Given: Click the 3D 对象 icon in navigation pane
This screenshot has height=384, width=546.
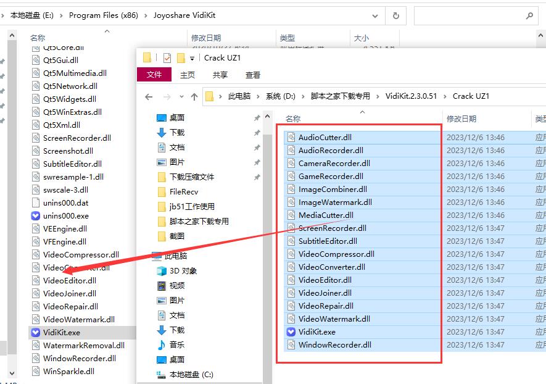Looking at the screenshot, I should pos(162,271).
